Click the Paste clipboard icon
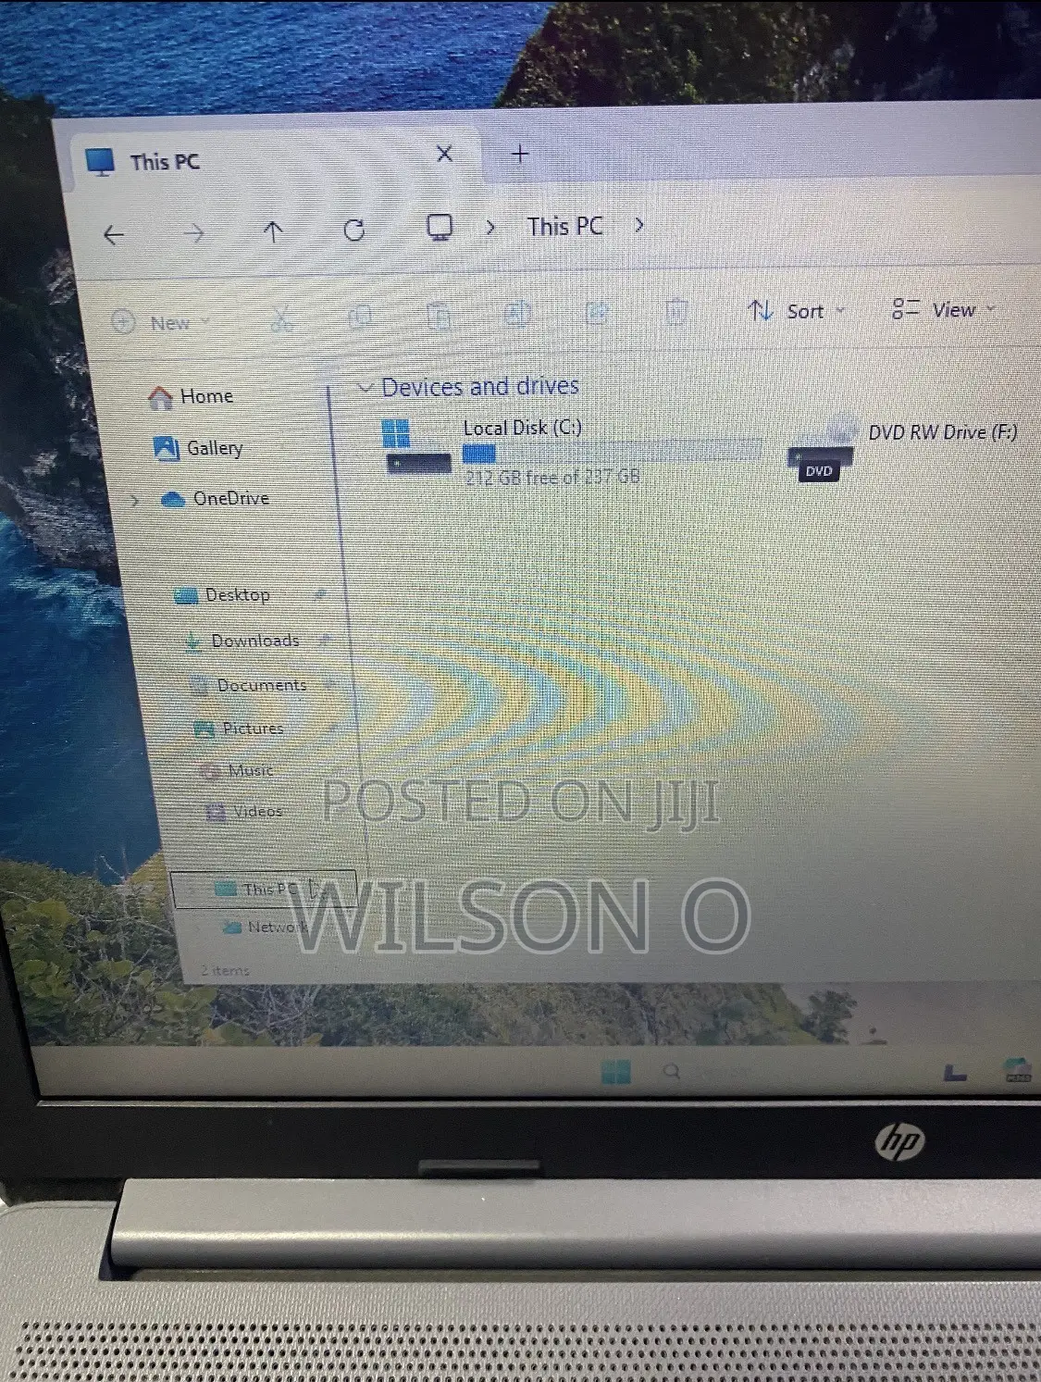The height and width of the screenshot is (1382, 1041). 439,316
